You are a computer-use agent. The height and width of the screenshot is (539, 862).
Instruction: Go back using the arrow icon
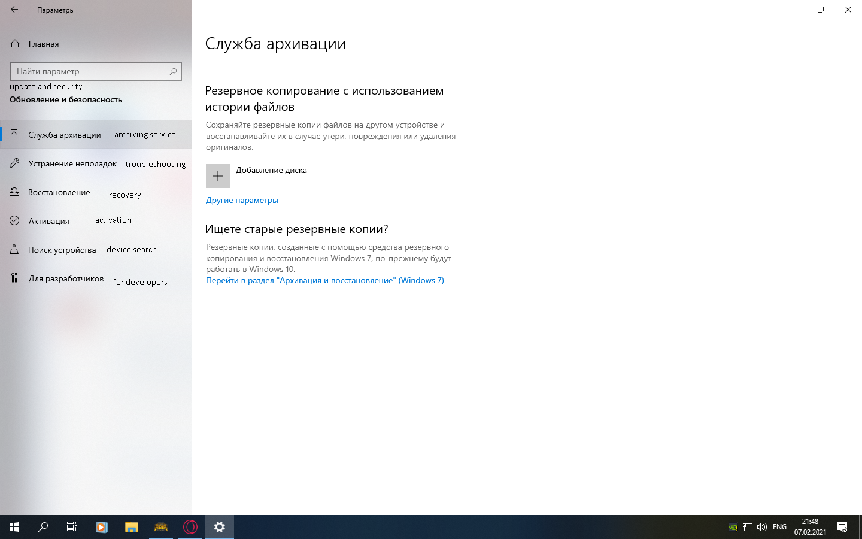[x=14, y=10]
